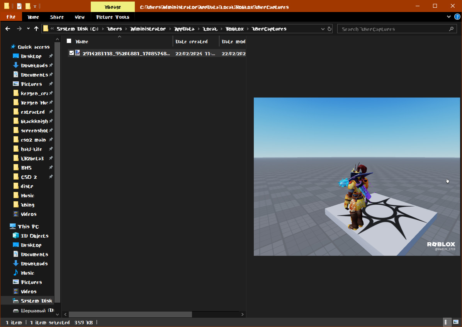Screen dimensions: 462x327
Task: Click the horizontal scrollbar in file list
Action: [x=130, y=314]
